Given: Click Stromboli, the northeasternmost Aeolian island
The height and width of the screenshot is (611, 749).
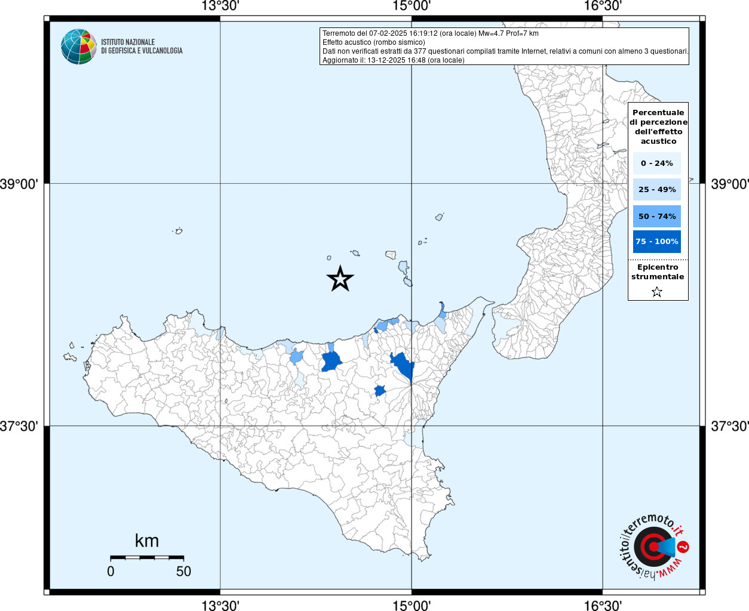Looking at the screenshot, I should (439, 217).
